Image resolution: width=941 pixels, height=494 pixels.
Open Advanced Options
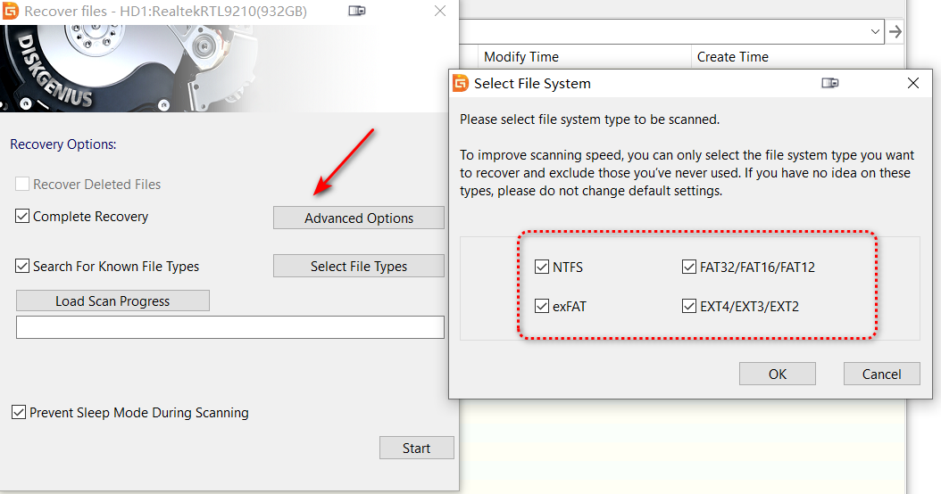coord(359,218)
